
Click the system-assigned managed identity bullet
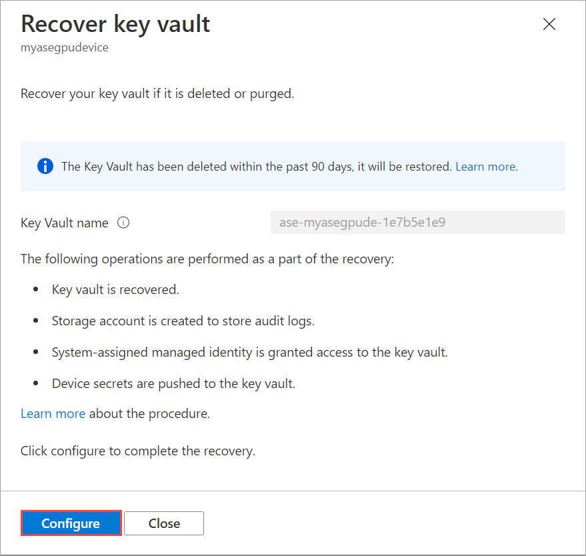[249, 352]
